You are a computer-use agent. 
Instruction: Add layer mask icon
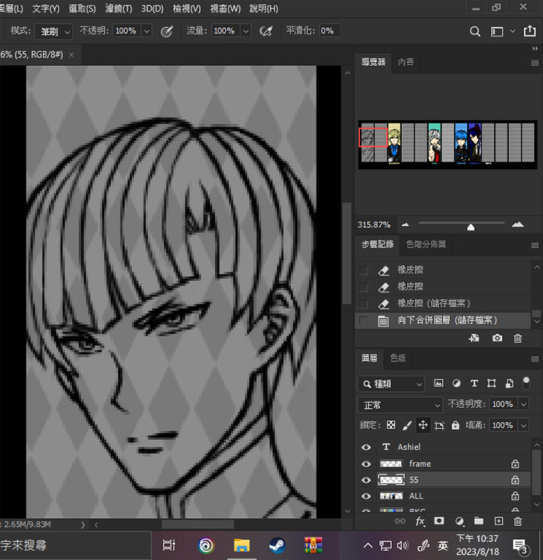tap(439, 520)
